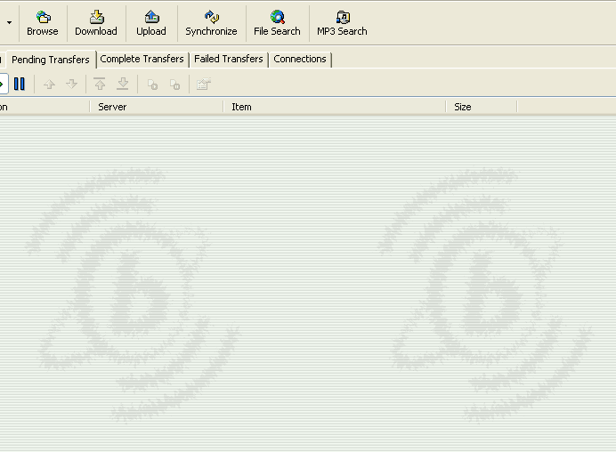Move selected transfer to bottom of queue

pyautogui.click(x=123, y=85)
